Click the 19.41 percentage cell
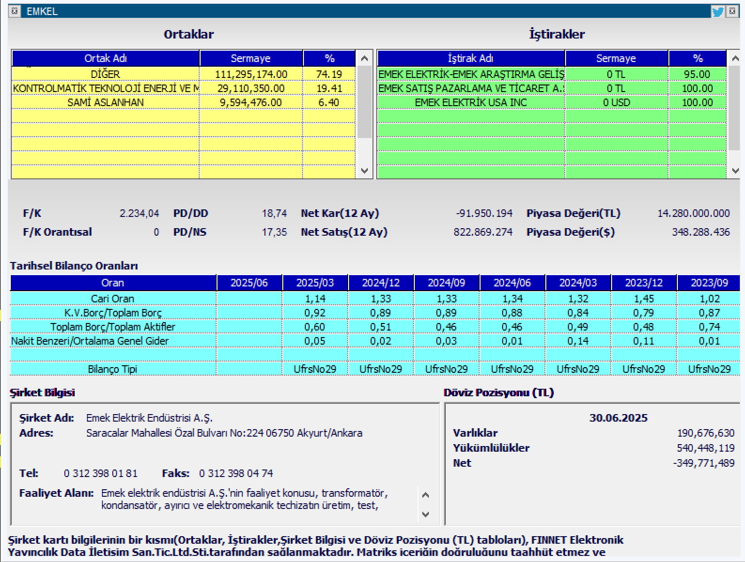The image size is (745, 562). [329, 88]
